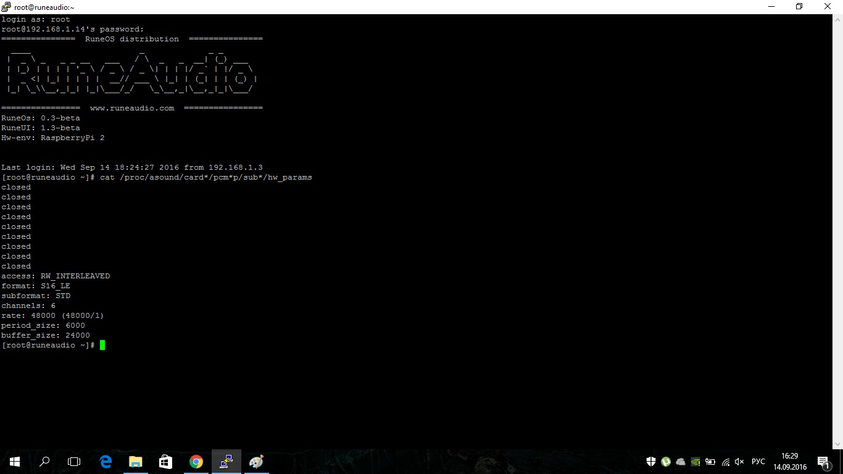Open the clock showing 16:29 14.09.2016
This screenshot has height=474, width=843.
tap(790, 462)
